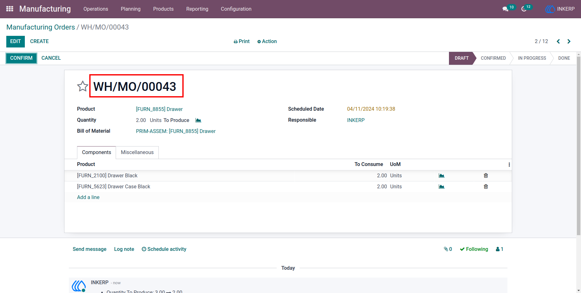Cancel the manufacturing order
This screenshot has height=293, width=581.
tap(51, 58)
